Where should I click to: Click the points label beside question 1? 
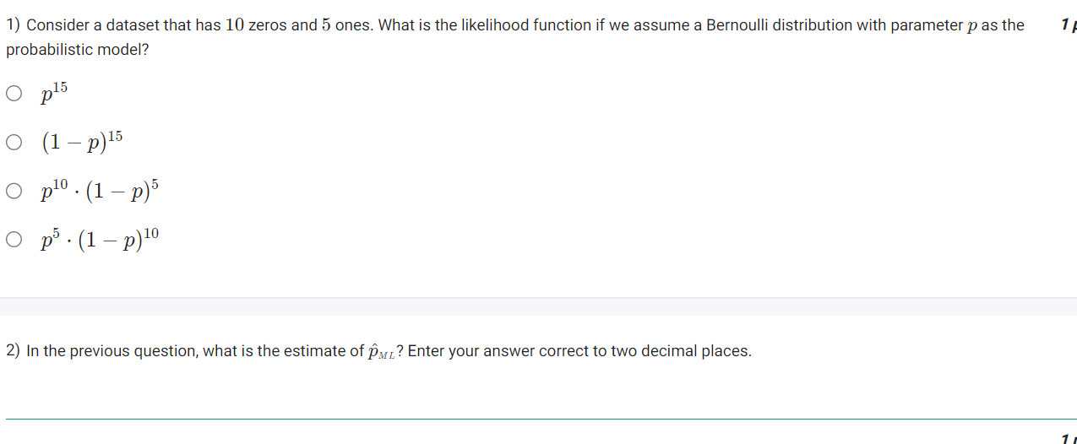click(1068, 25)
